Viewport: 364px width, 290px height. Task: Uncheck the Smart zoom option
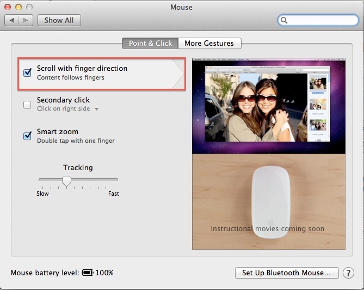click(x=27, y=136)
